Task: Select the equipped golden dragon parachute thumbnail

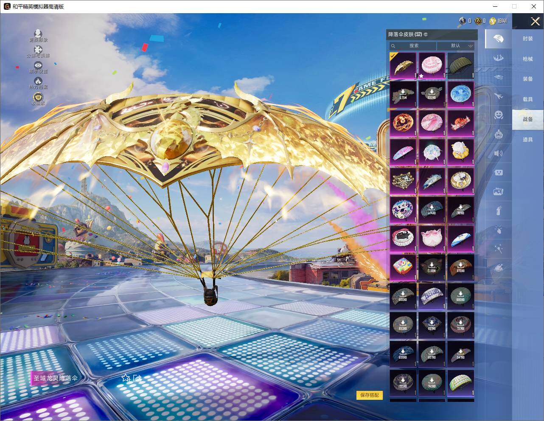Action: click(x=403, y=65)
